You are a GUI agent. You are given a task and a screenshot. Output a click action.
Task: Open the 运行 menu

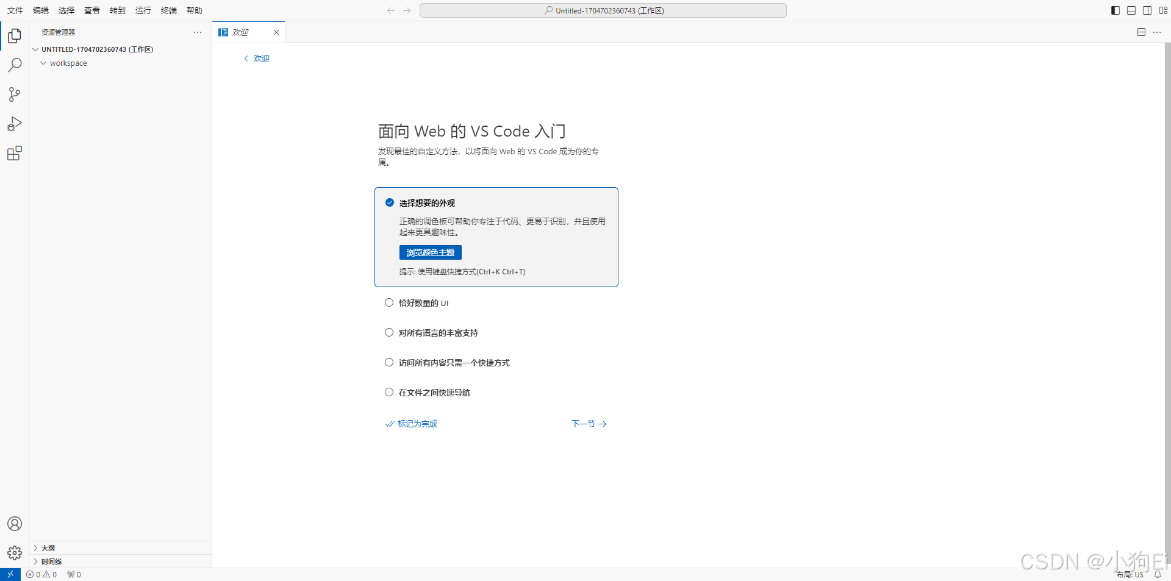143,10
